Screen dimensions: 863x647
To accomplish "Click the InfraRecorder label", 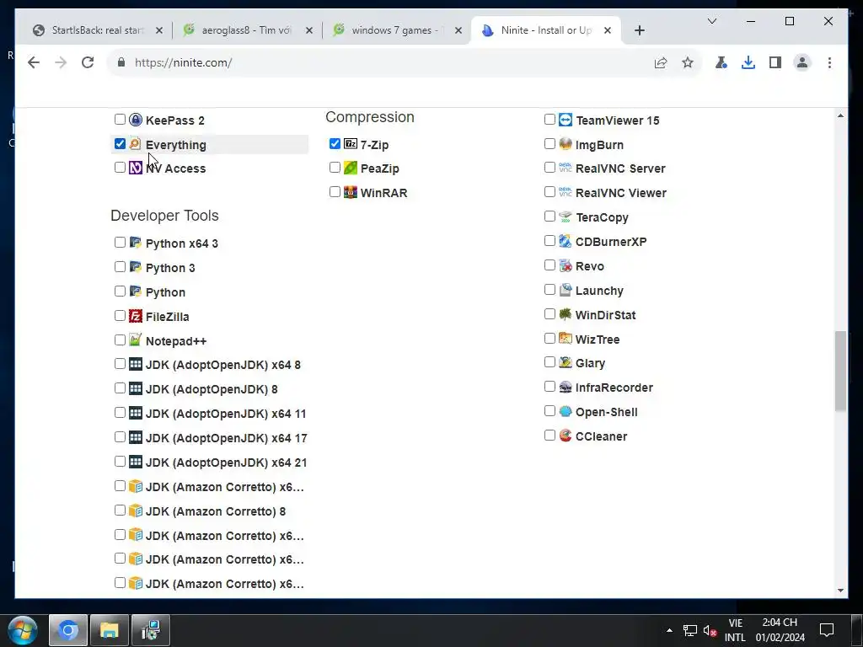I will tap(614, 388).
